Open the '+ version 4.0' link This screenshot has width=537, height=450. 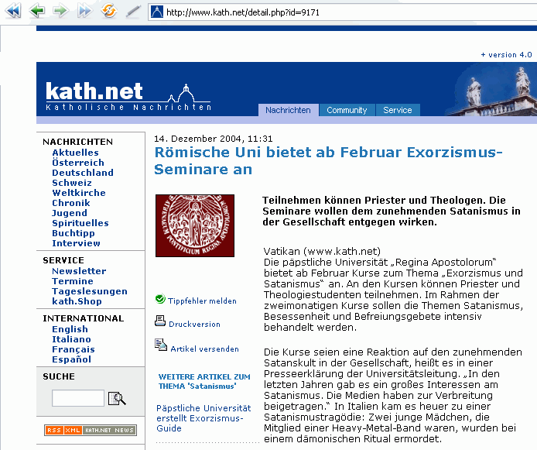506,55
